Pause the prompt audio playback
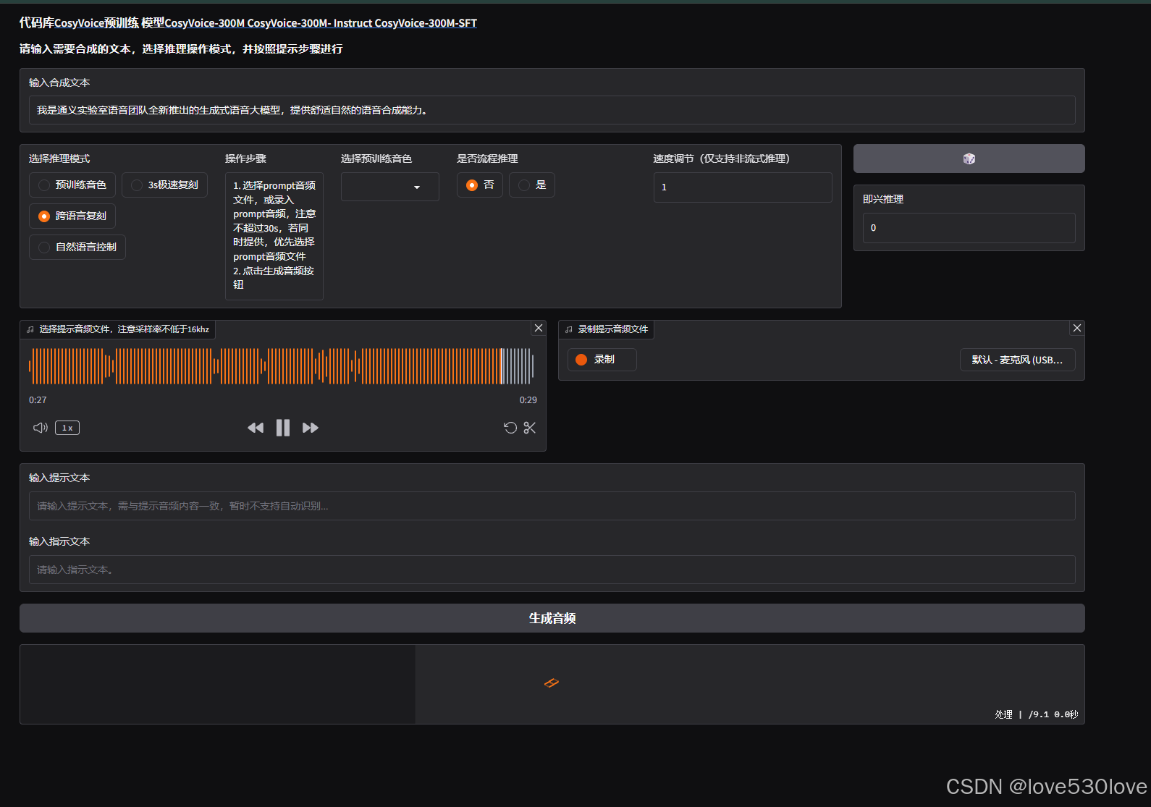1151x807 pixels. [x=283, y=428]
